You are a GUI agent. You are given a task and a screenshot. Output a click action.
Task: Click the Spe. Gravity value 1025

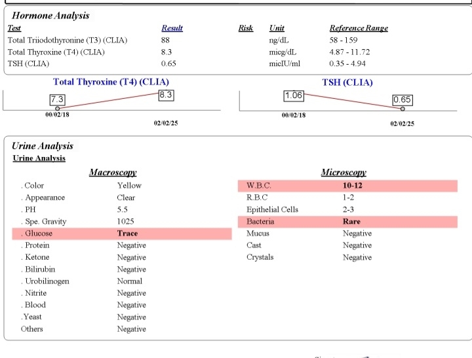[x=125, y=221]
